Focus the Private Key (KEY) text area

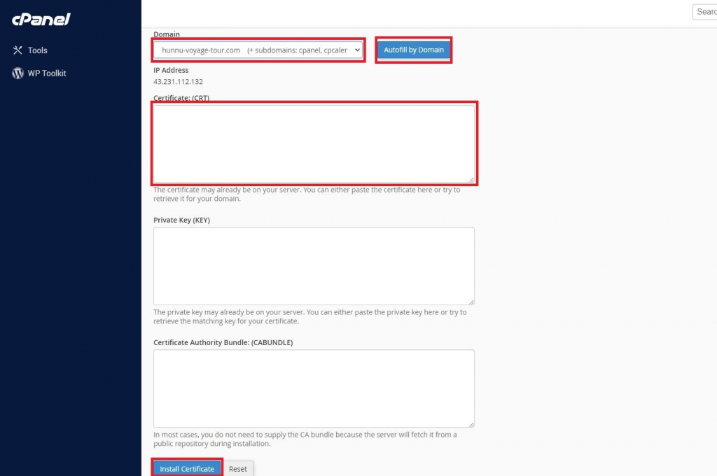pyautogui.click(x=314, y=266)
